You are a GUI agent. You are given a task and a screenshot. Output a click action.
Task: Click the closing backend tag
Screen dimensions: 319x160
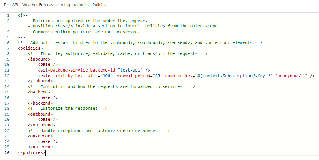(x=40, y=103)
